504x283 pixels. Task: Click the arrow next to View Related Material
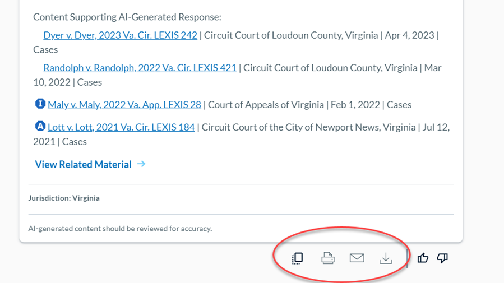tap(141, 164)
